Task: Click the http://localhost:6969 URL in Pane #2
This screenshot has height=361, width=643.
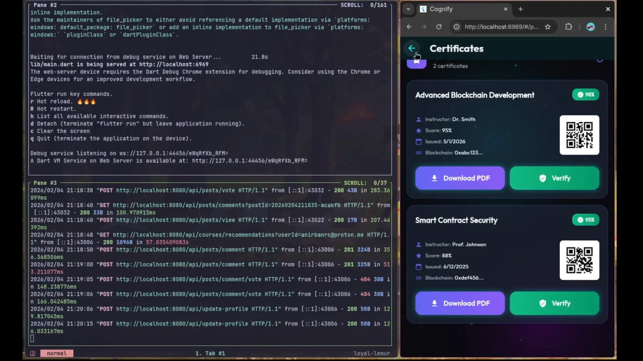Action: coord(174,64)
